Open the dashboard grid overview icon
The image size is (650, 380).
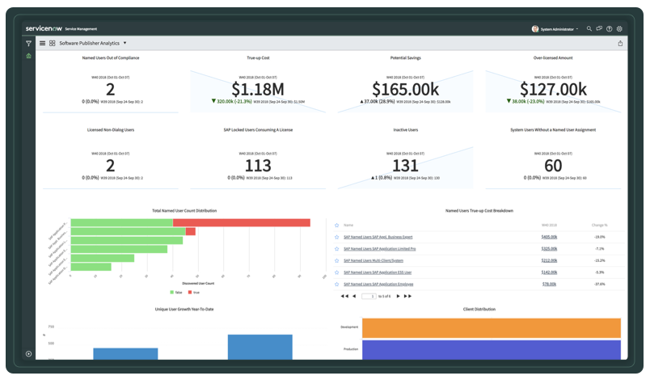(x=53, y=43)
